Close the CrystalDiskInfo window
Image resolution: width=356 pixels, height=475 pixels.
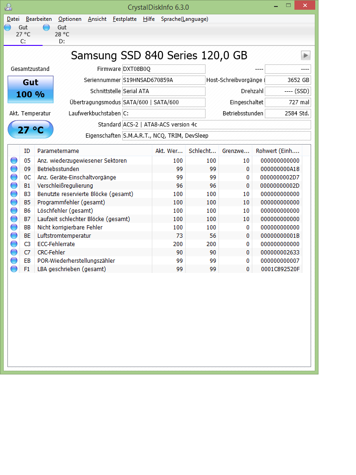coord(305,6)
